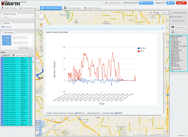Screen dimensions: 188x137
Task: Click the Device KogiRoja statistics panel
Action: click(179, 53)
